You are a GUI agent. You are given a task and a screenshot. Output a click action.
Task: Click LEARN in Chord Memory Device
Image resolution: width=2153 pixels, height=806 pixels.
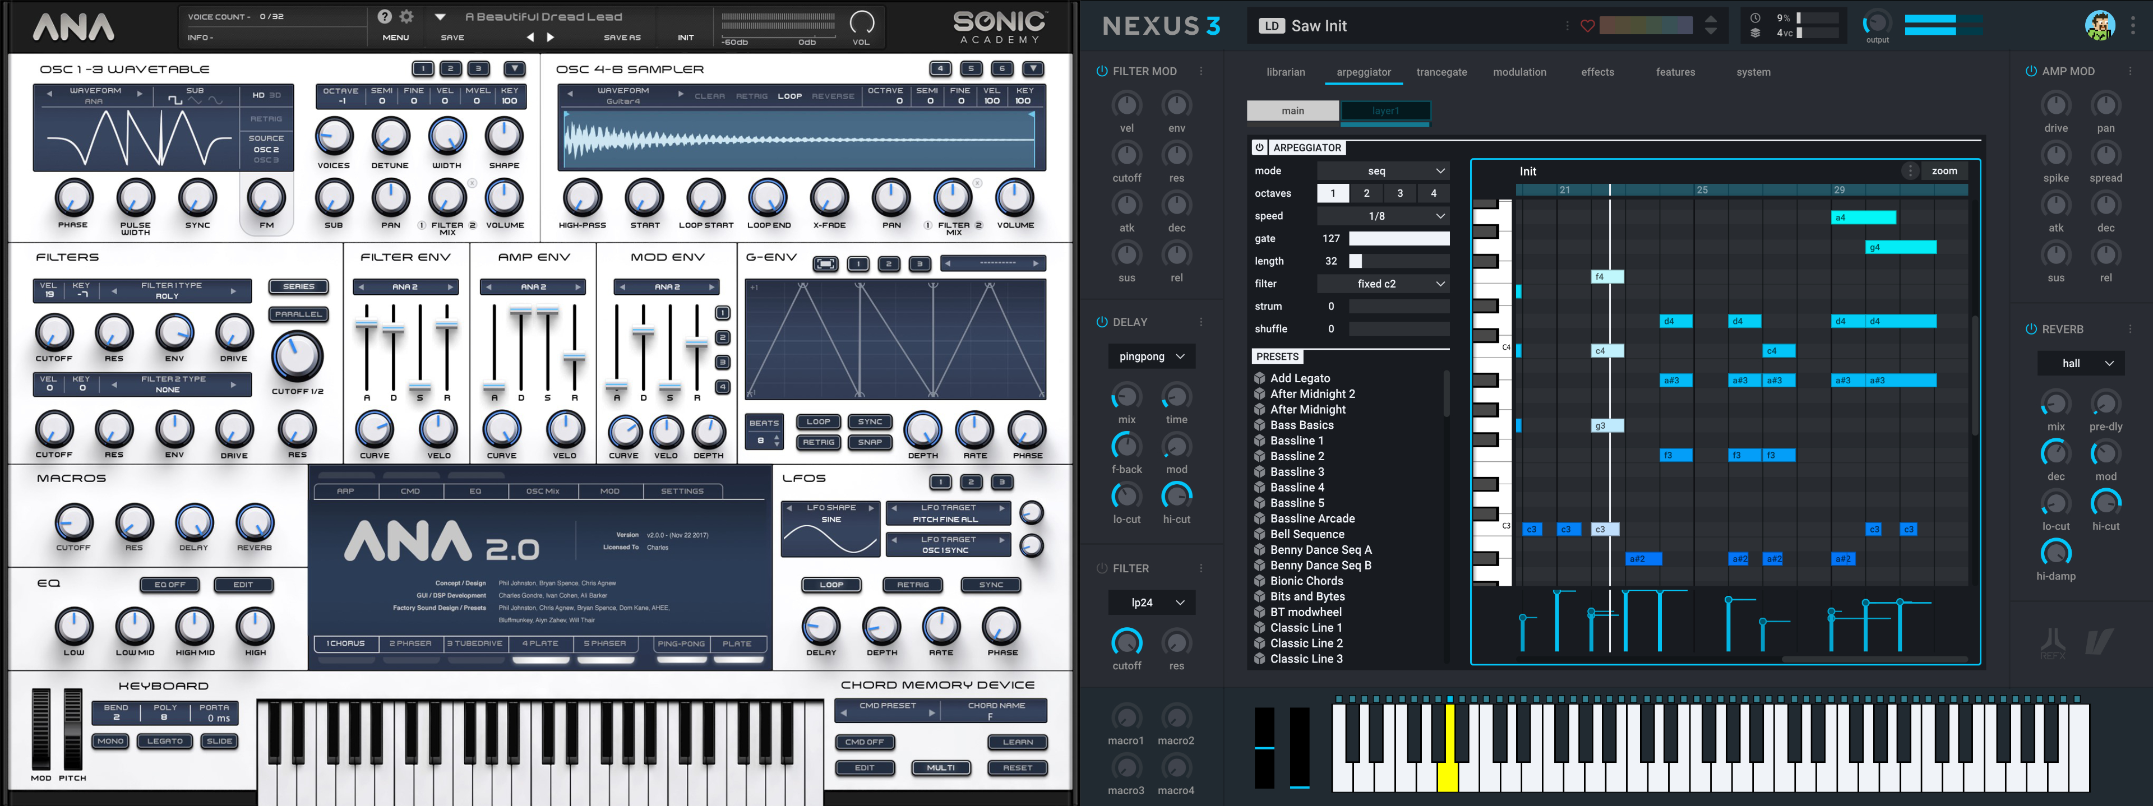click(x=1017, y=743)
